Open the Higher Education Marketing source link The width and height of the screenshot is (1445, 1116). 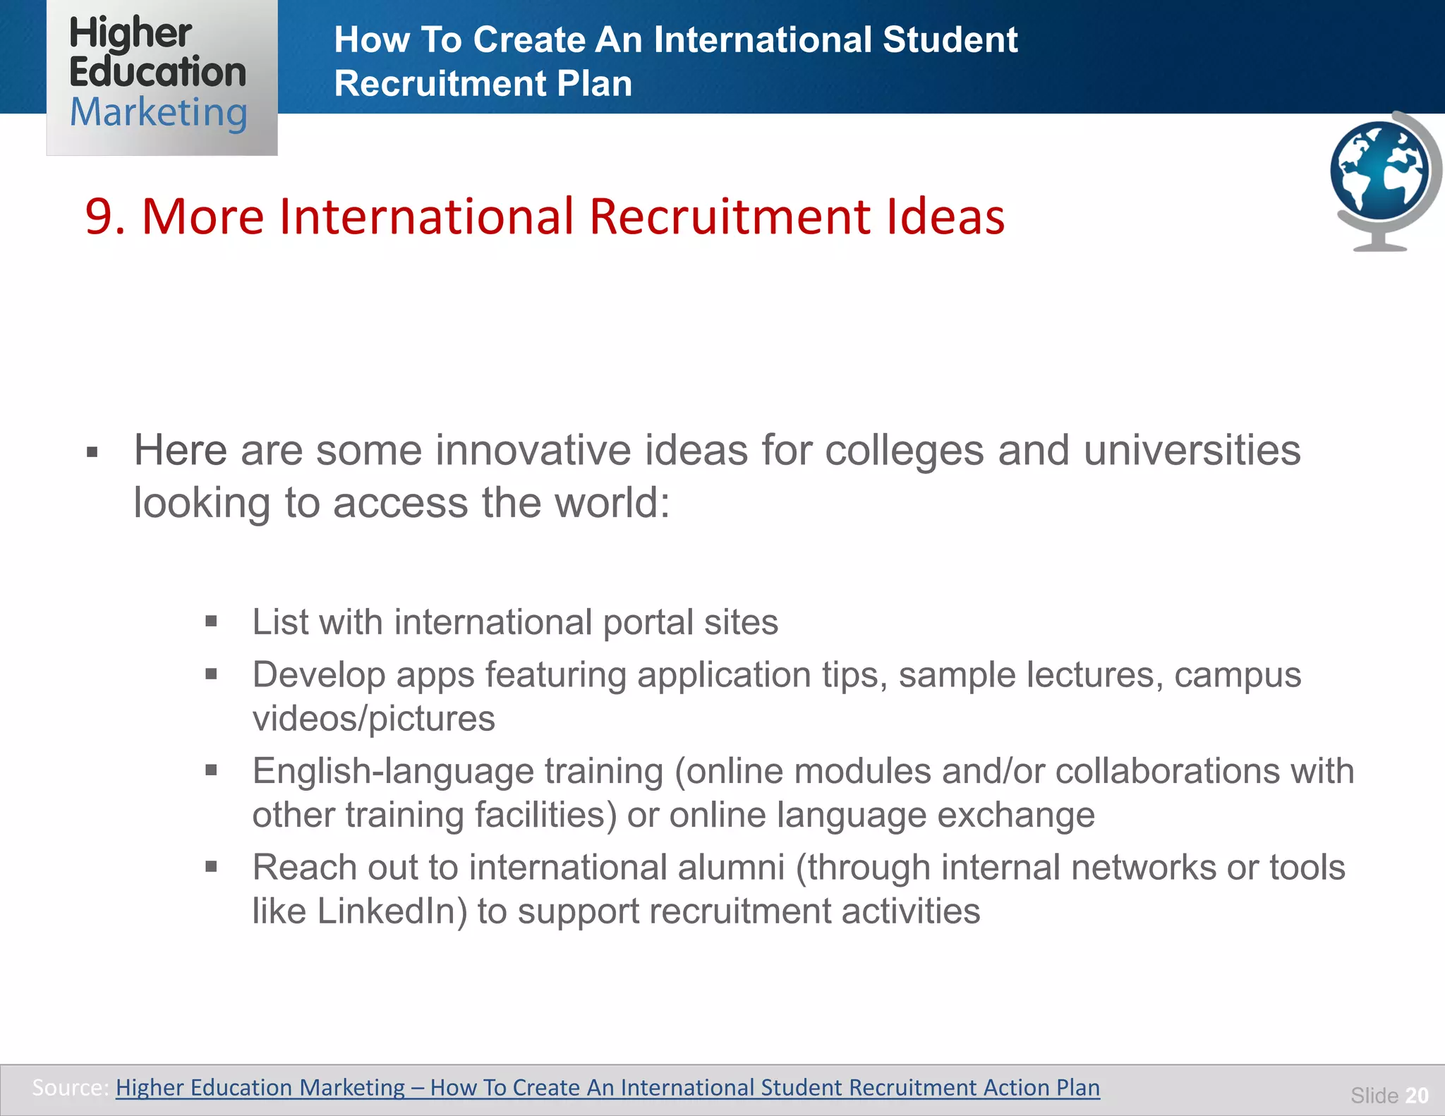(607, 1087)
